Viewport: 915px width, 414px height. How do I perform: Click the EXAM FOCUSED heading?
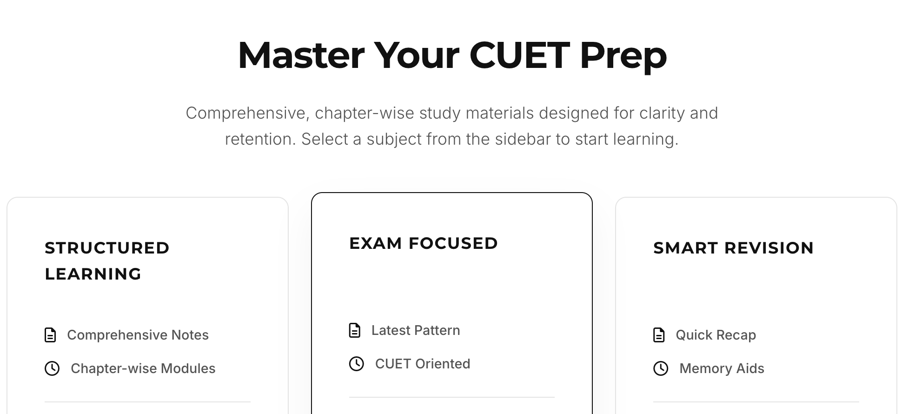424,242
